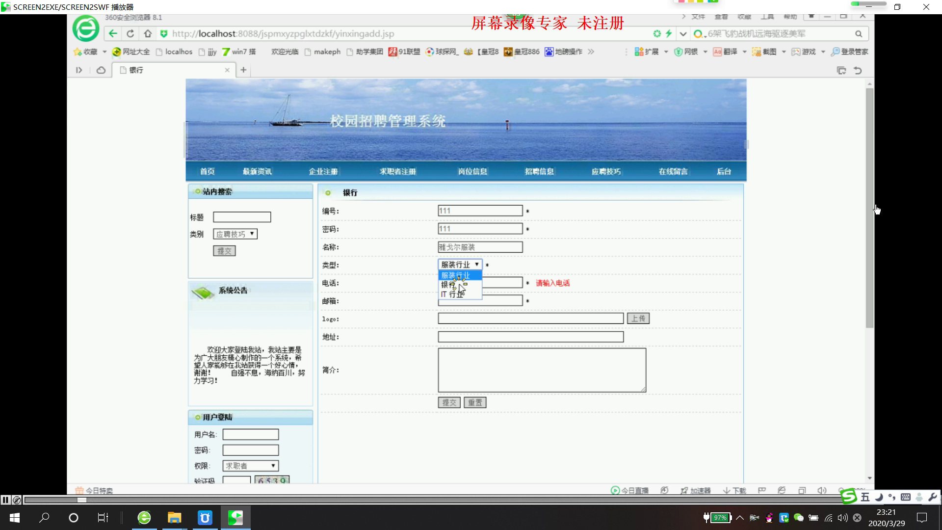Viewport: 942px width, 530px height.
Task: Collapse the 类型 服装行业 dropdown
Action: click(460, 265)
